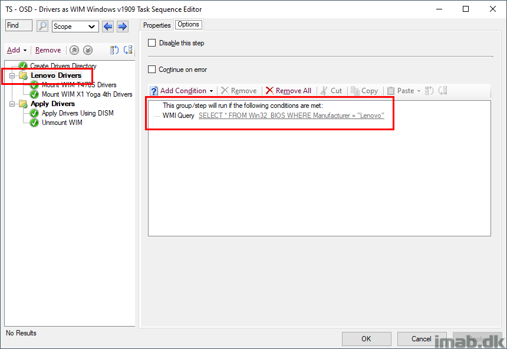Click the Cancel button

click(422, 338)
